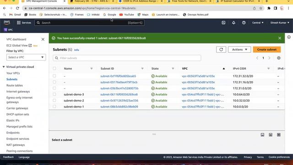Check row with CIDR 172.31.16.0/20
This screenshot has width=293, height=165.
tap(54, 82)
